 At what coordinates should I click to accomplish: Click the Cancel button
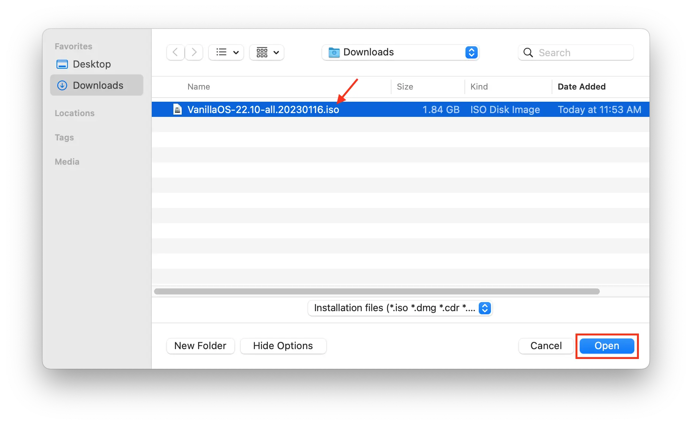pyautogui.click(x=546, y=346)
